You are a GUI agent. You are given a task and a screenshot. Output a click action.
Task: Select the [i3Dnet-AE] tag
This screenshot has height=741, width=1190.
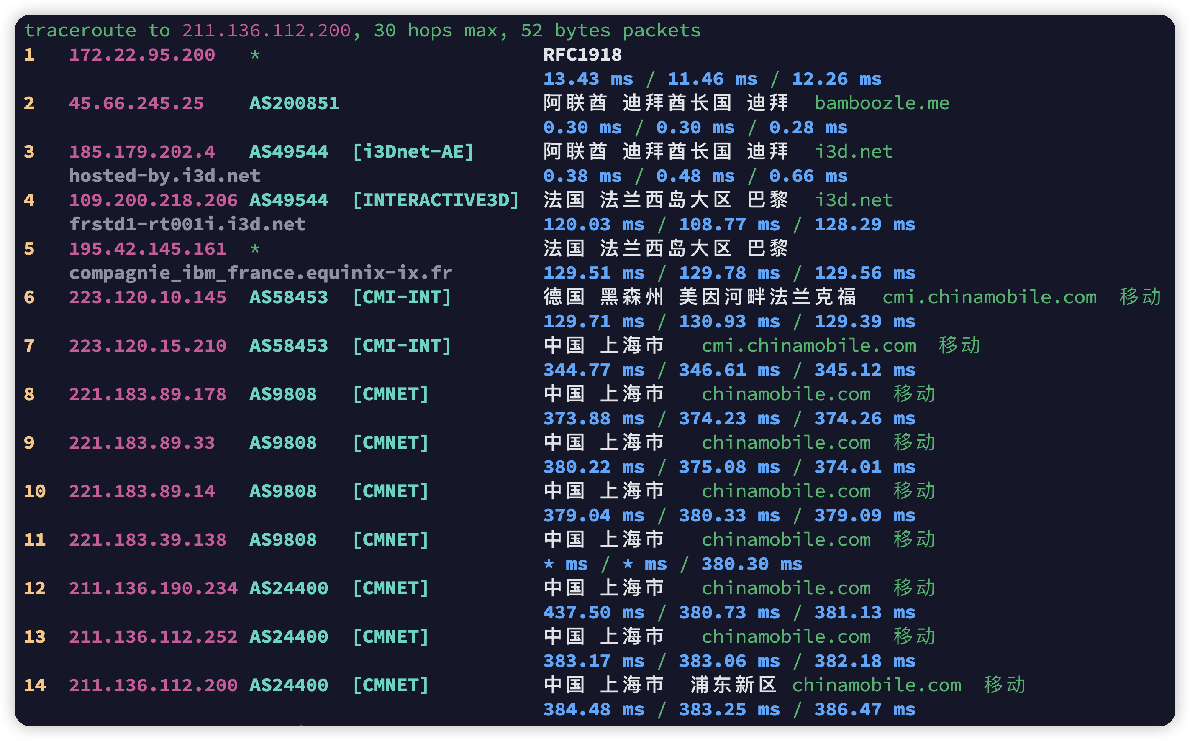pyautogui.click(x=413, y=151)
